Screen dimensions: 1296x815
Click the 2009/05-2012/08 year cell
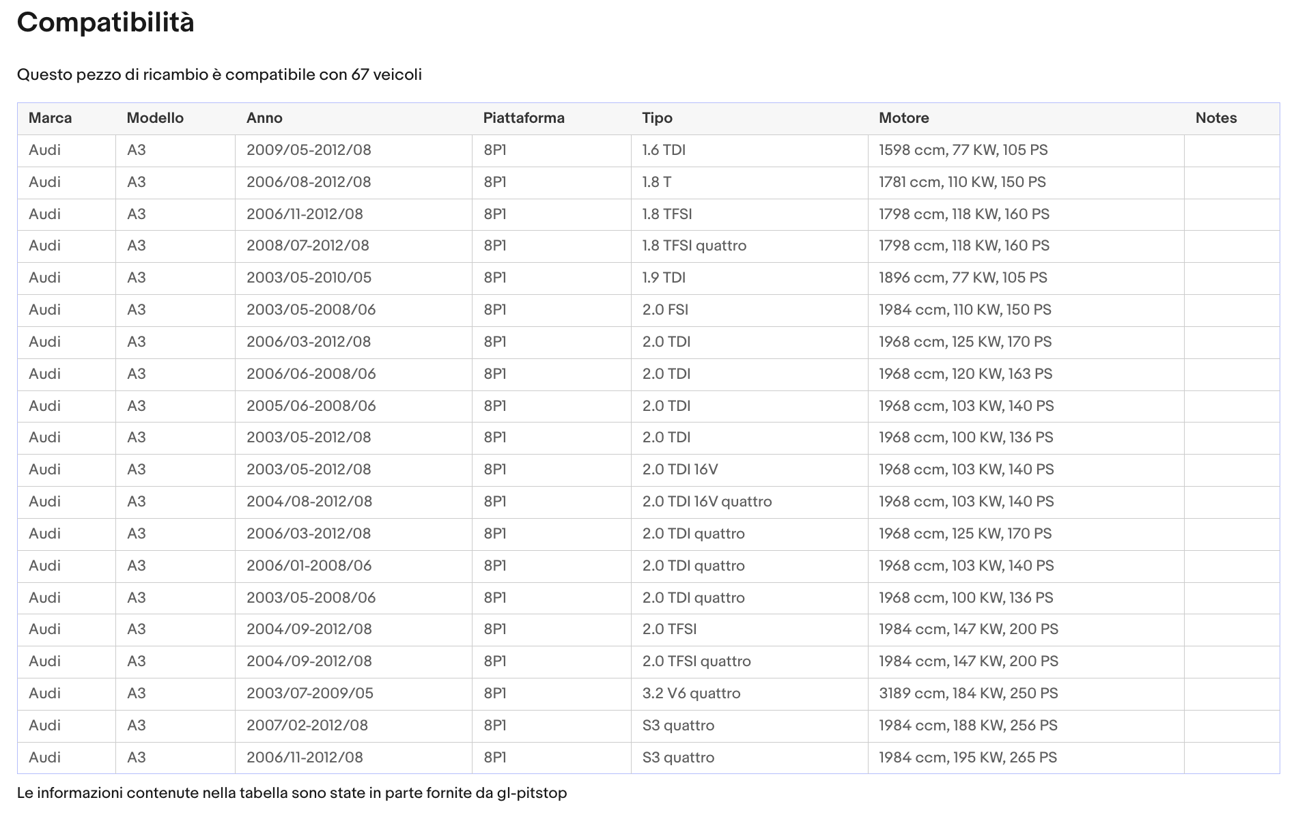pos(309,150)
